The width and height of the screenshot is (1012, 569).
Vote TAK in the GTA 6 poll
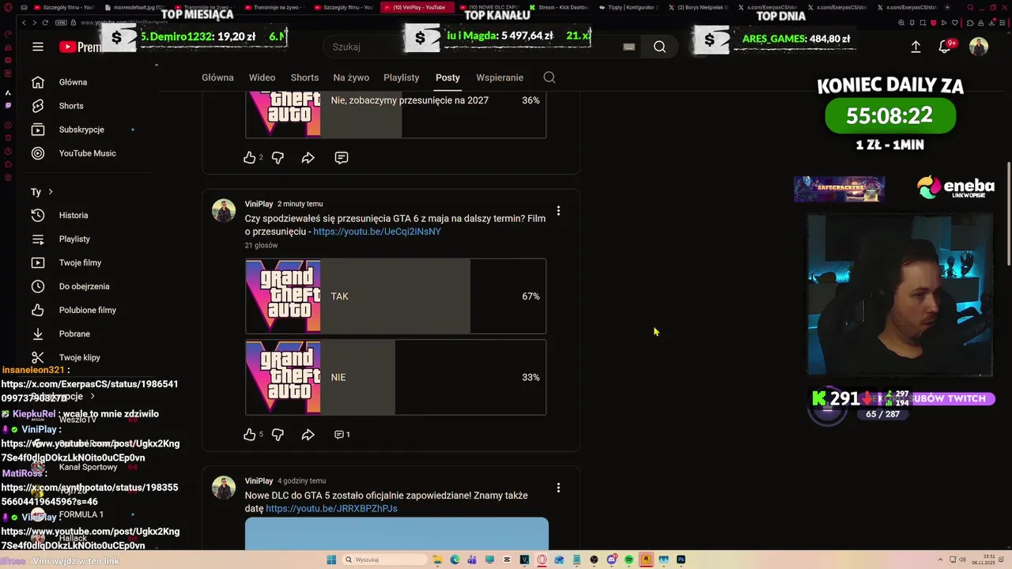[395, 296]
